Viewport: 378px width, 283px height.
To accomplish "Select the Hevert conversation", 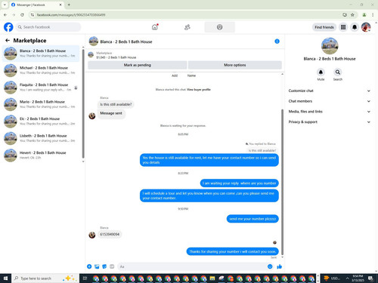I will 41,155.
